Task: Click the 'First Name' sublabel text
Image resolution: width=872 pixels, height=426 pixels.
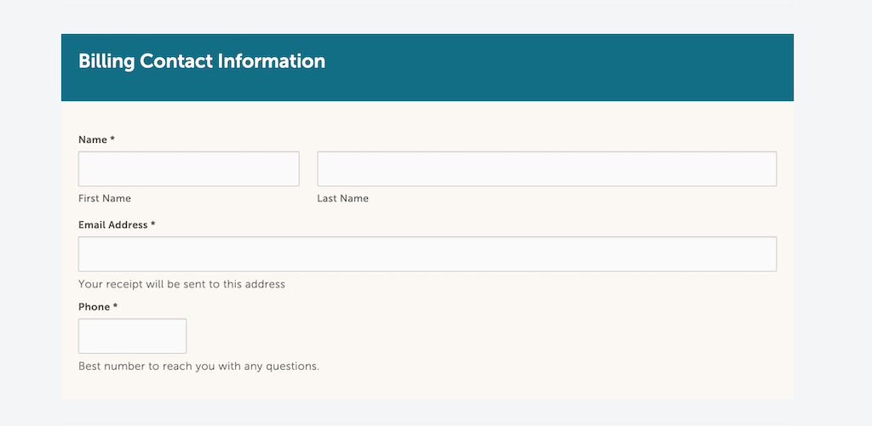Action: (x=105, y=198)
